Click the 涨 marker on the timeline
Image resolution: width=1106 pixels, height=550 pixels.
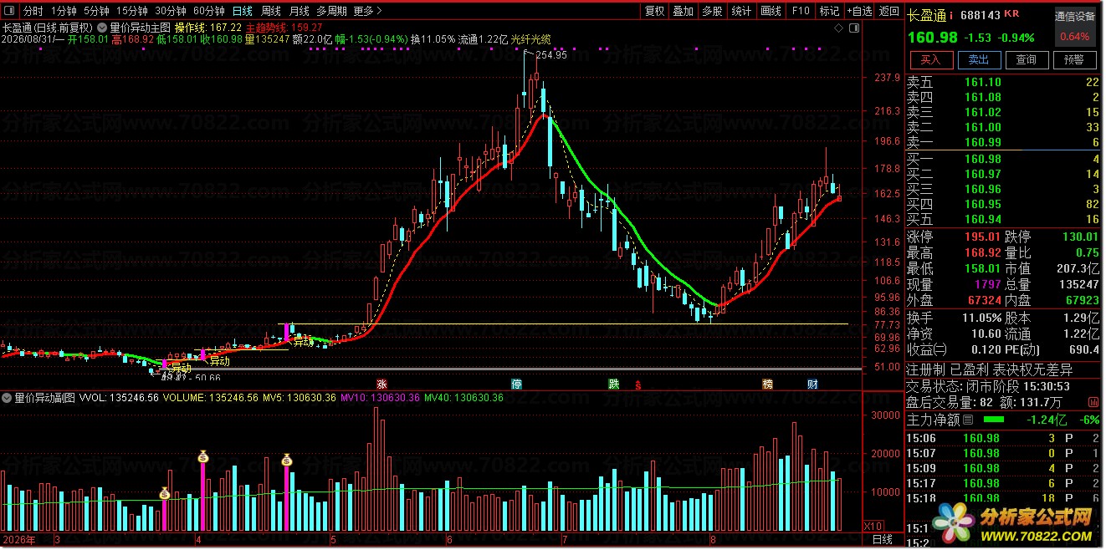pos(381,384)
